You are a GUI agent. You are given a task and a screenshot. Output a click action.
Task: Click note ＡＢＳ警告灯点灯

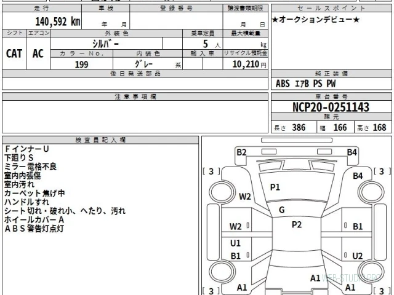click(x=34, y=229)
